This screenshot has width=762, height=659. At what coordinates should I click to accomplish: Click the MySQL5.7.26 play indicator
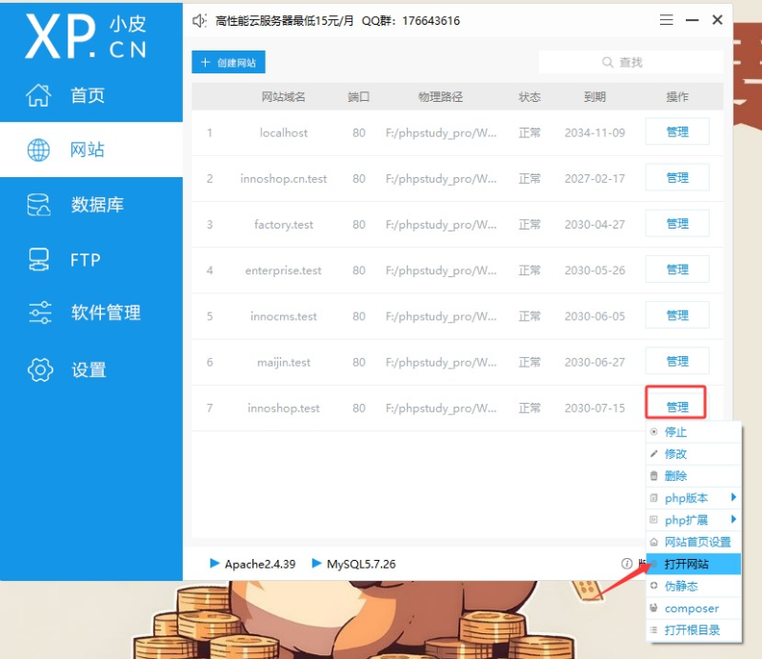pos(316,563)
